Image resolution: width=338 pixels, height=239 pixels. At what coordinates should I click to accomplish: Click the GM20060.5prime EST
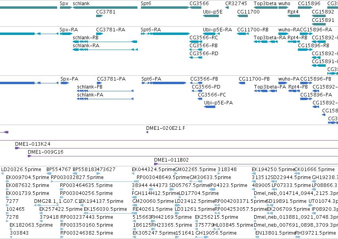(x=135, y=205)
